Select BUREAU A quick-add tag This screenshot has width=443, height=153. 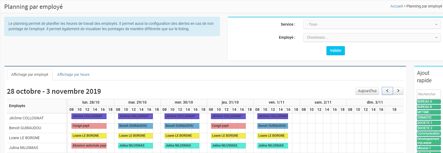(429, 101)
